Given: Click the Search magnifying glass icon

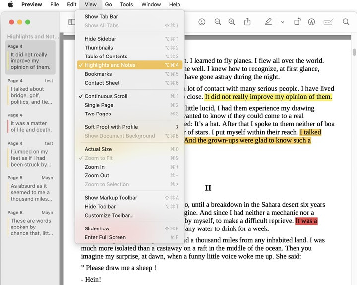Looking at the screenshot, I should coord(346,22).
